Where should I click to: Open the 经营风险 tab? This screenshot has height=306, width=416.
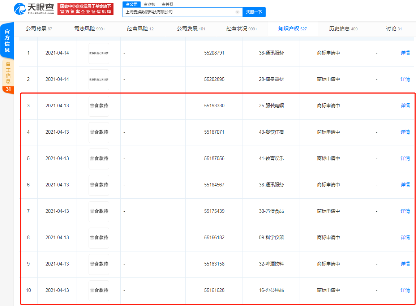140,29
